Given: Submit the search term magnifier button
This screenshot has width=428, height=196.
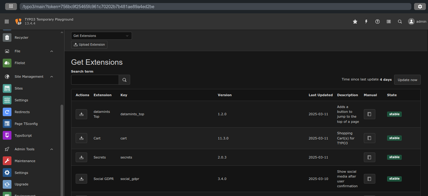Looking at the screenshot, I should (x=124, y=80).
